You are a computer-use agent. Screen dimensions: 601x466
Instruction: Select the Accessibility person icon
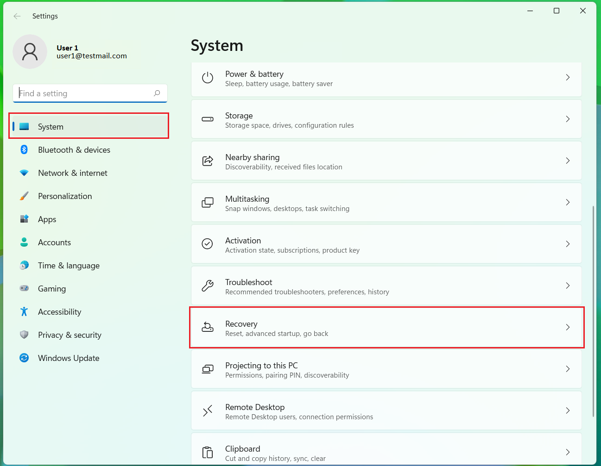pos(24,311)
